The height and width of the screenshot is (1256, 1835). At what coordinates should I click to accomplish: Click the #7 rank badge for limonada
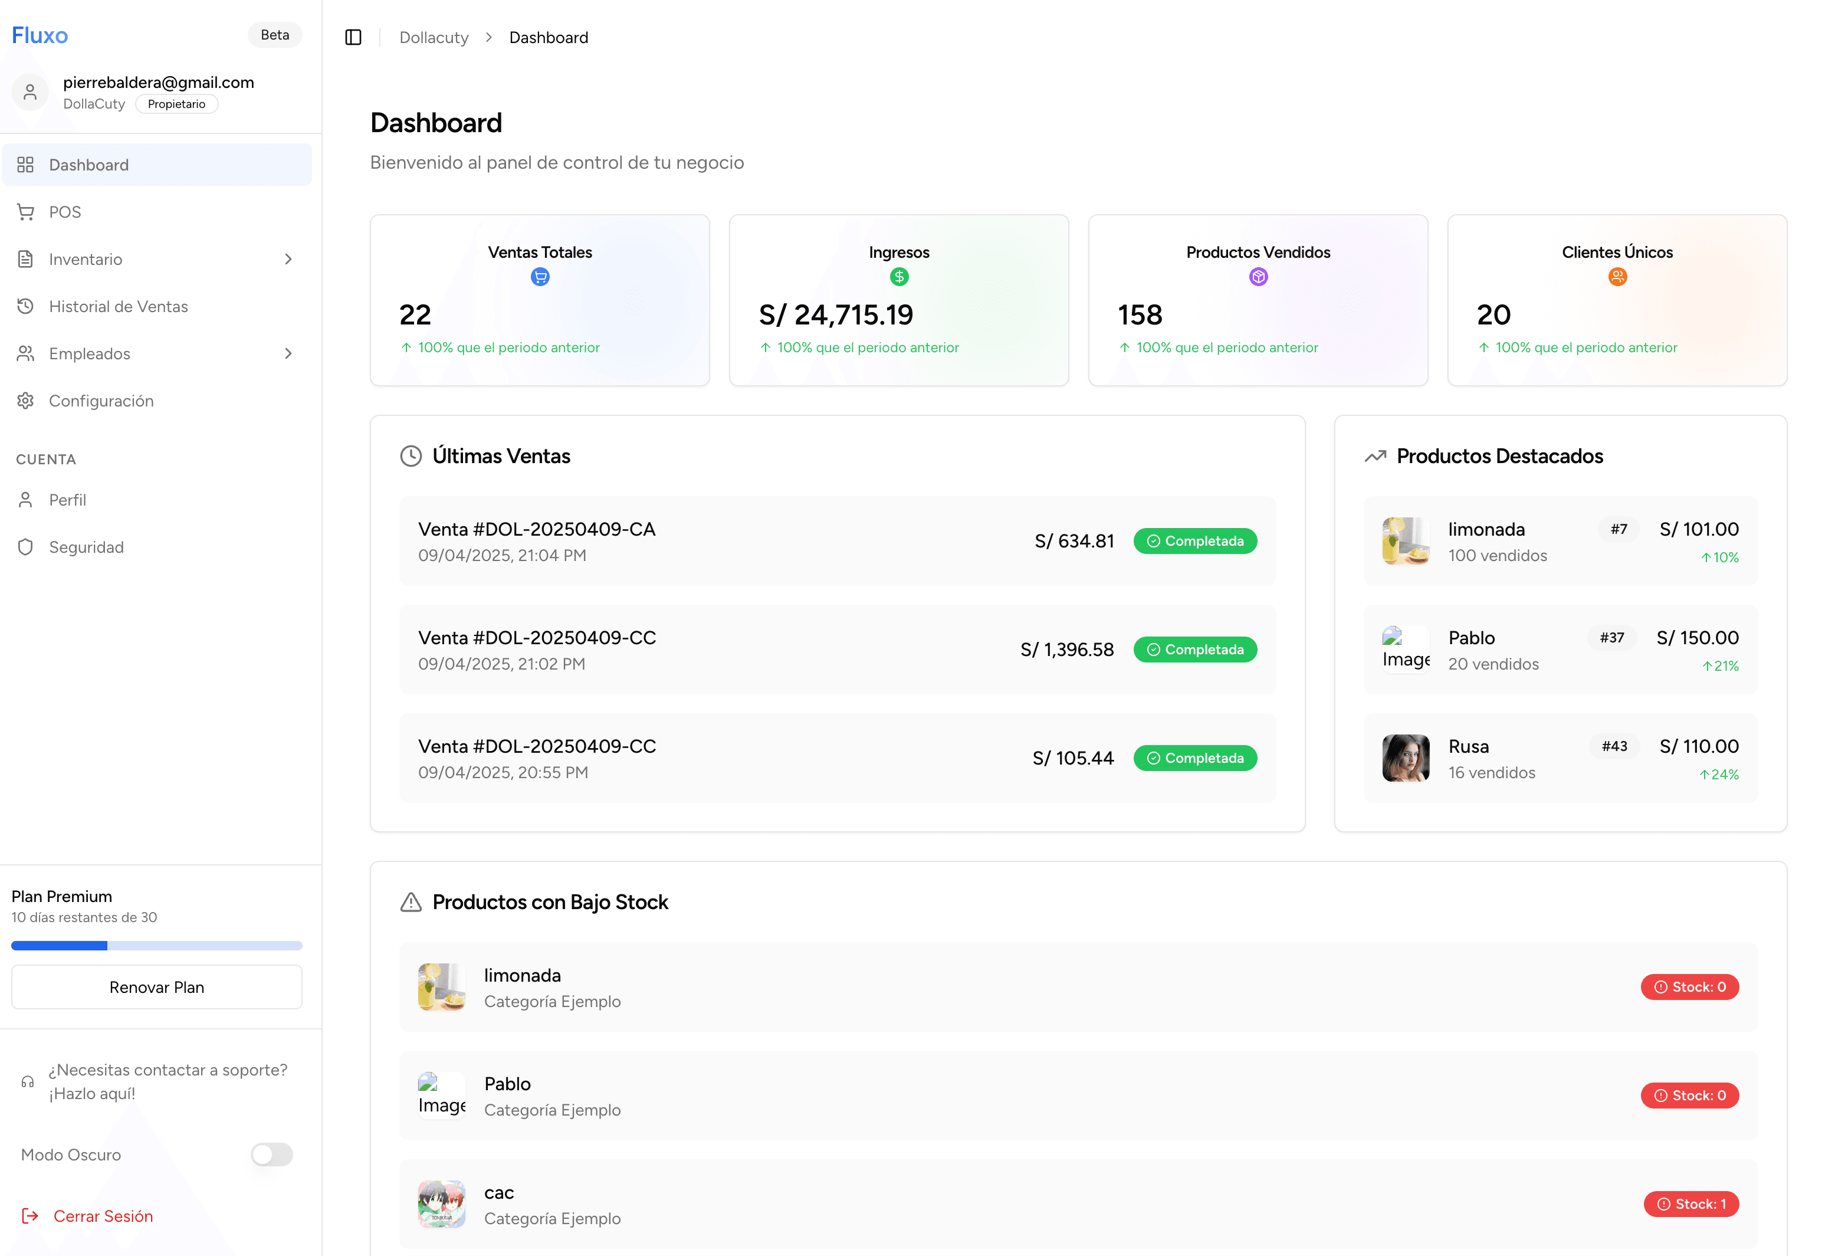point(1620,529)
